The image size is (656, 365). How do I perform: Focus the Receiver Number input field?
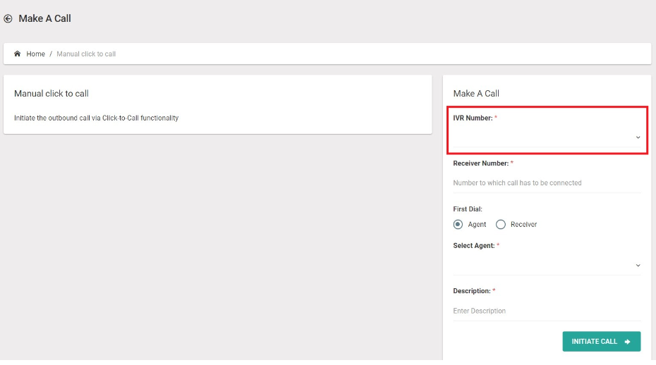[547, 182]
